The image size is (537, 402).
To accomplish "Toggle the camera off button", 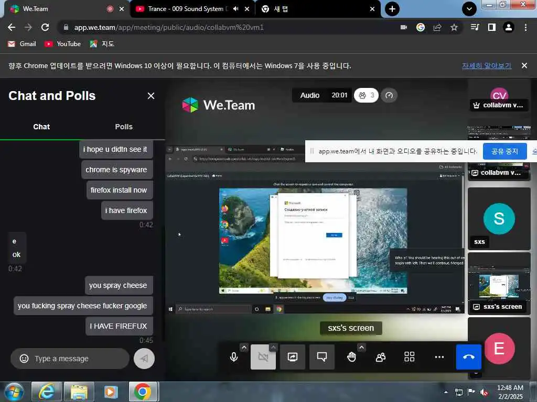I will [263, 357].
